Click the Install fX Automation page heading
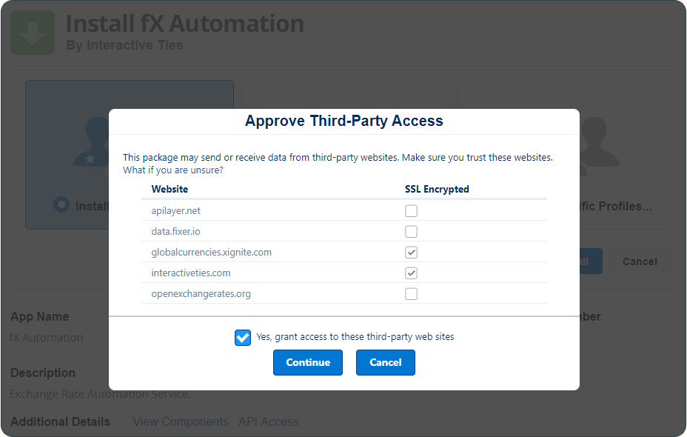The width and height of the screenshot is (687, 437). click(185, 24)
